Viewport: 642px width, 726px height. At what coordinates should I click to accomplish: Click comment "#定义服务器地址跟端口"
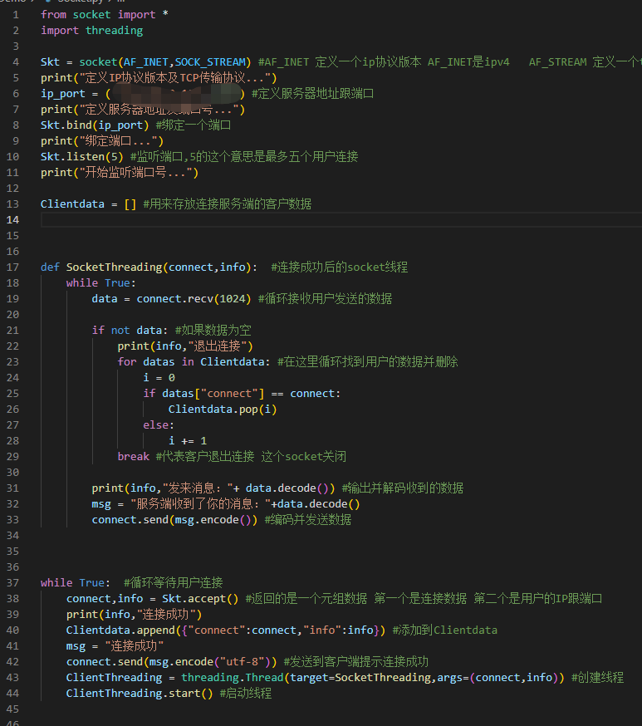[312, 94]
